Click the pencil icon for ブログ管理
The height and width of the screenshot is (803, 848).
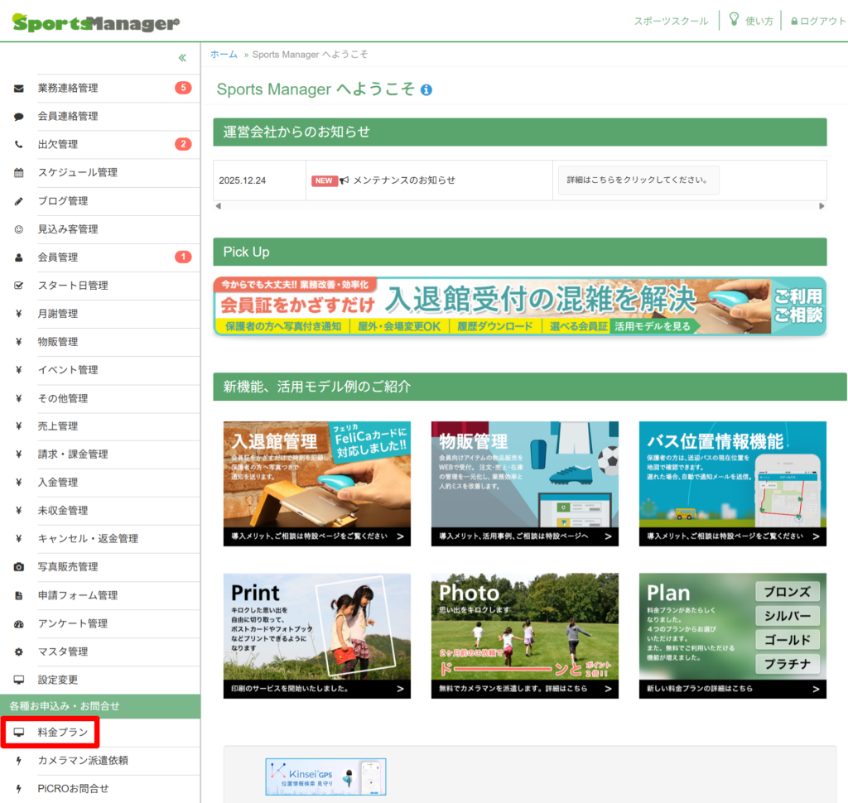point(19,201)
